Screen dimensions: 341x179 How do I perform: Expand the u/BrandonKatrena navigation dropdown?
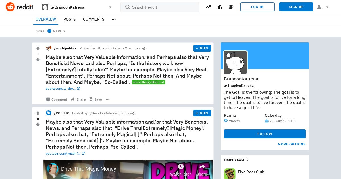click(x=110, y=7)
